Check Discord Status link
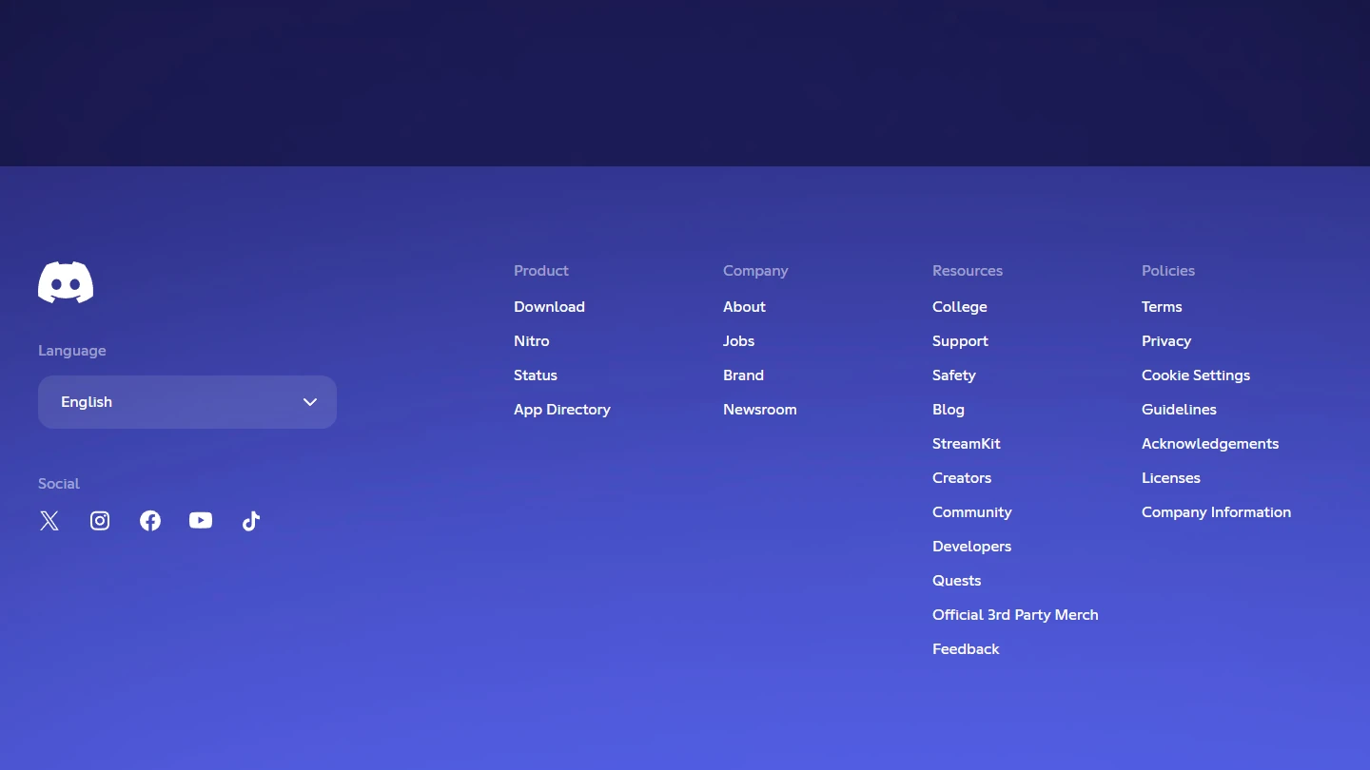 (536, 375)
